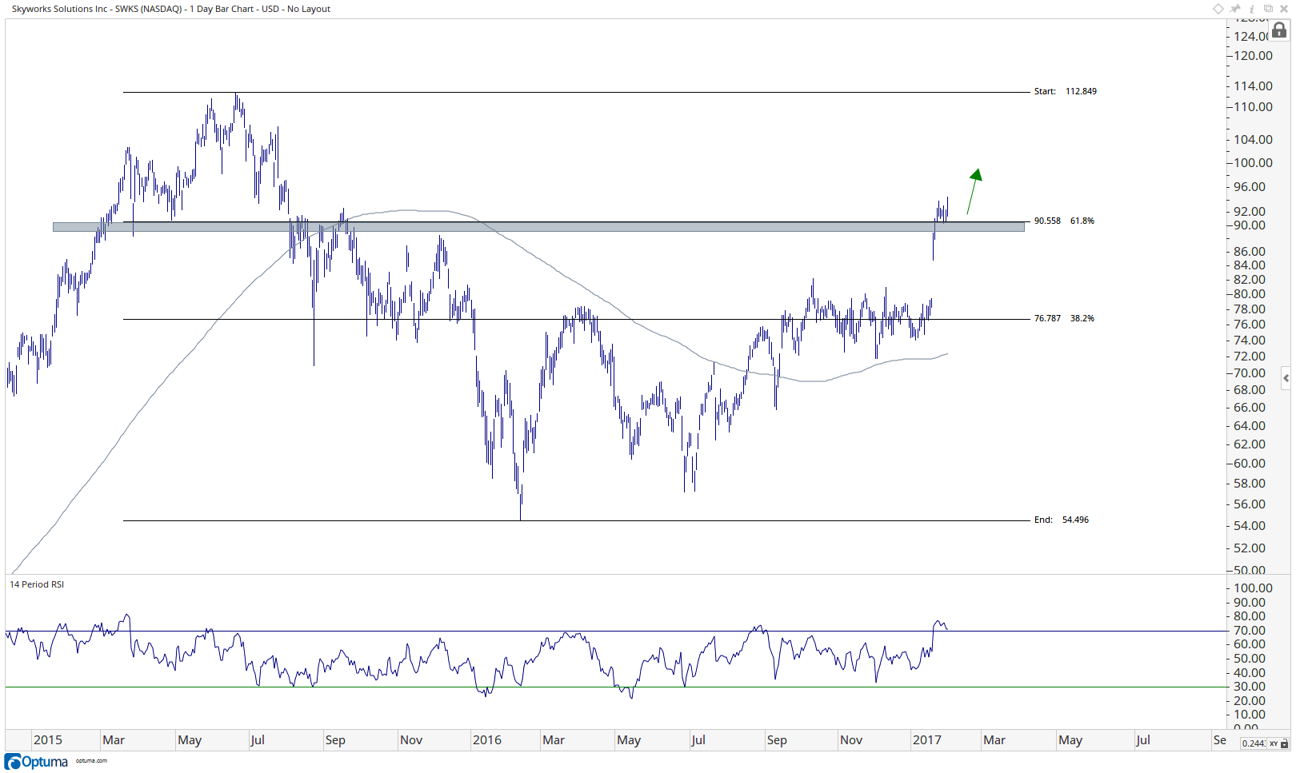Viewport: 1296px width, 773px height.
Task: Click the XY scale lock button
Action: tap(1278, 743)
